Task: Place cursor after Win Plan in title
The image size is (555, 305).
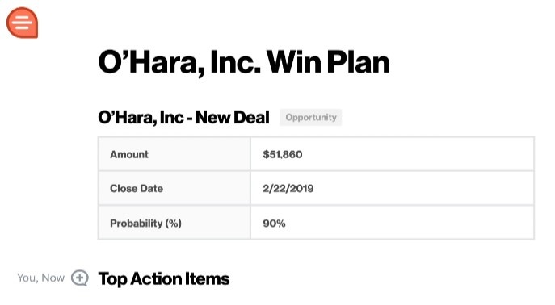Action: [390, 63]
